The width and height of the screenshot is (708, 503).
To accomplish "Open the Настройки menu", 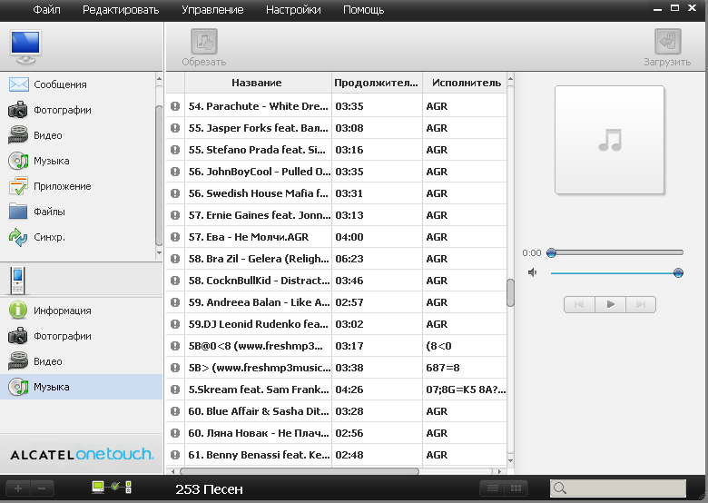I will (293, 10).
